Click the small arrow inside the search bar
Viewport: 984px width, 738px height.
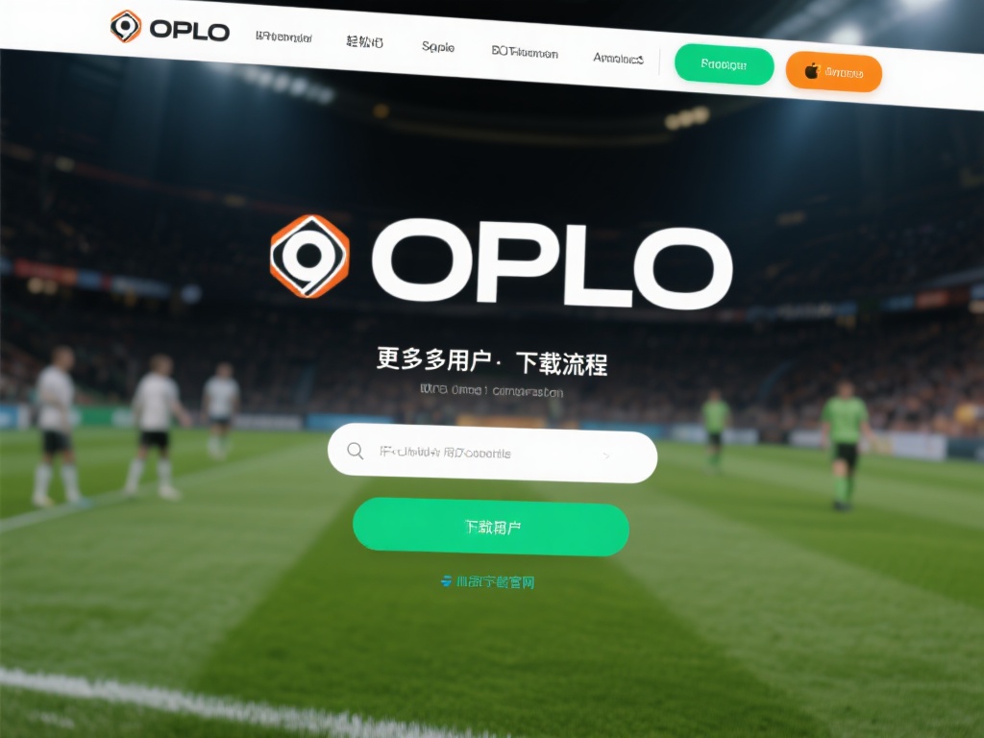click(606, 456)
